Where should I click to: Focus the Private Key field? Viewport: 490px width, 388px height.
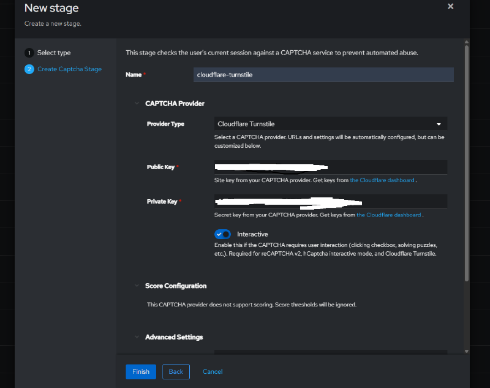click(x=331, y=202)
